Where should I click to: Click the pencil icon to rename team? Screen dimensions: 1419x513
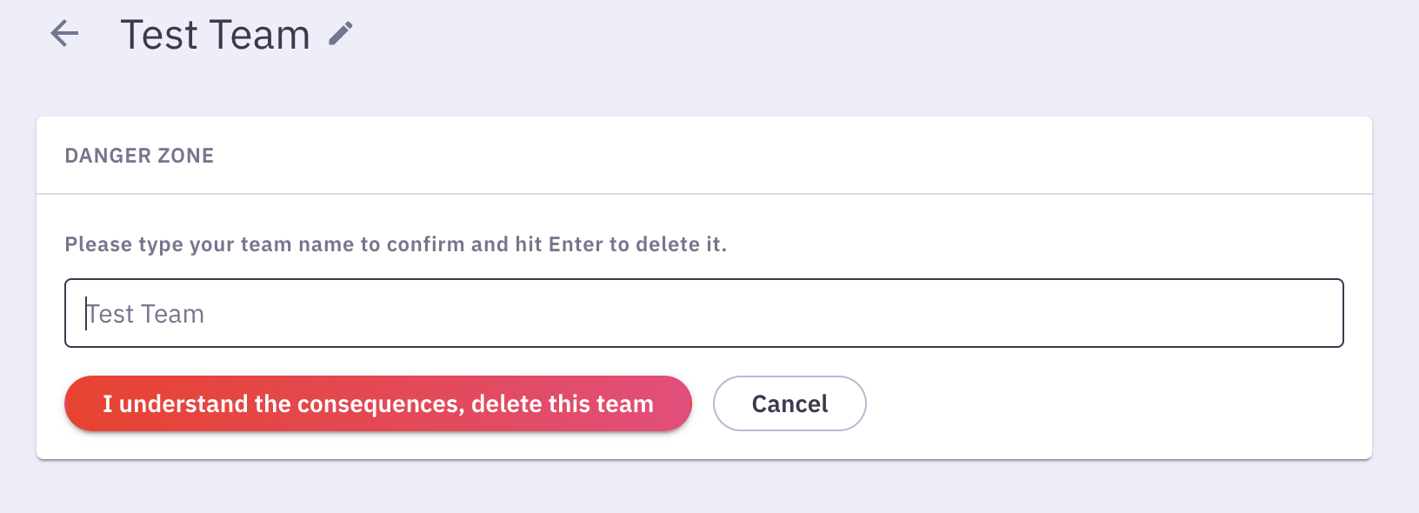pyautogui.click(x=341, y=34)
